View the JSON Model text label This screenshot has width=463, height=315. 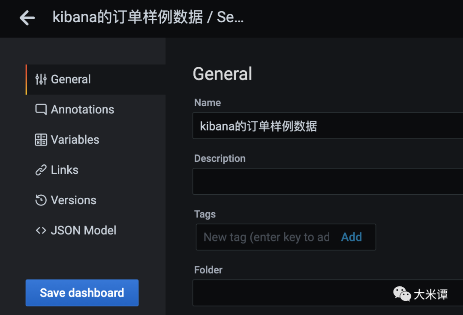point(84,231)
